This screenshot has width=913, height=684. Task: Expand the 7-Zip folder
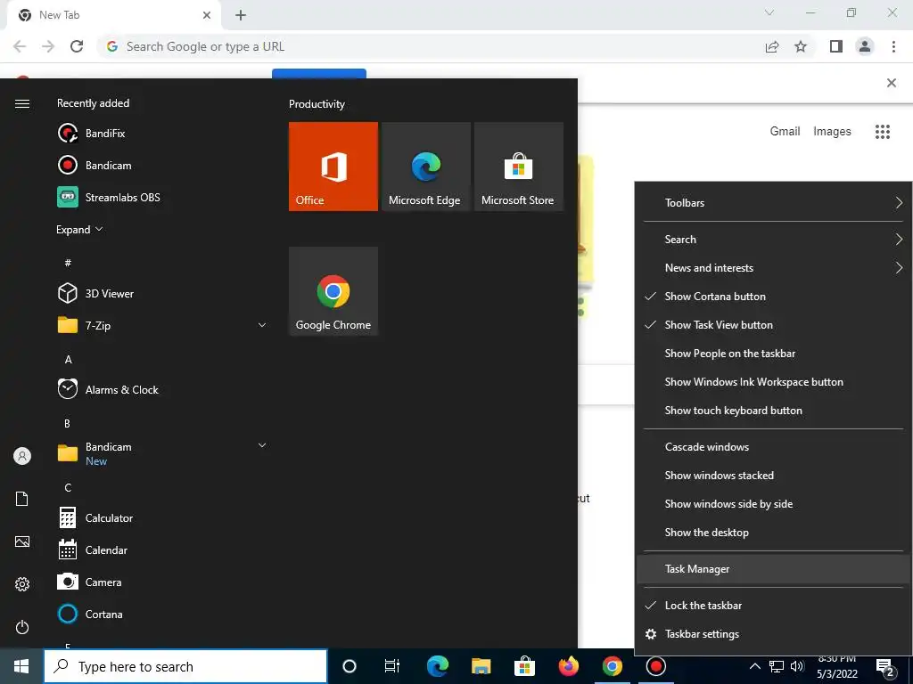pyautogui.click(x=262, y=325)
